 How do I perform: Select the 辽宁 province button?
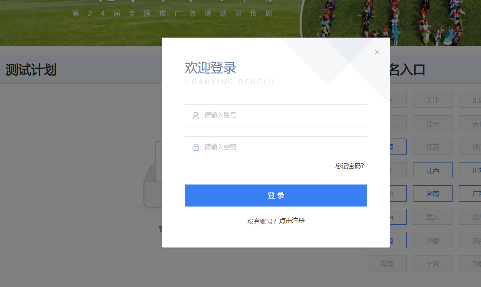[x=432, y=124]
